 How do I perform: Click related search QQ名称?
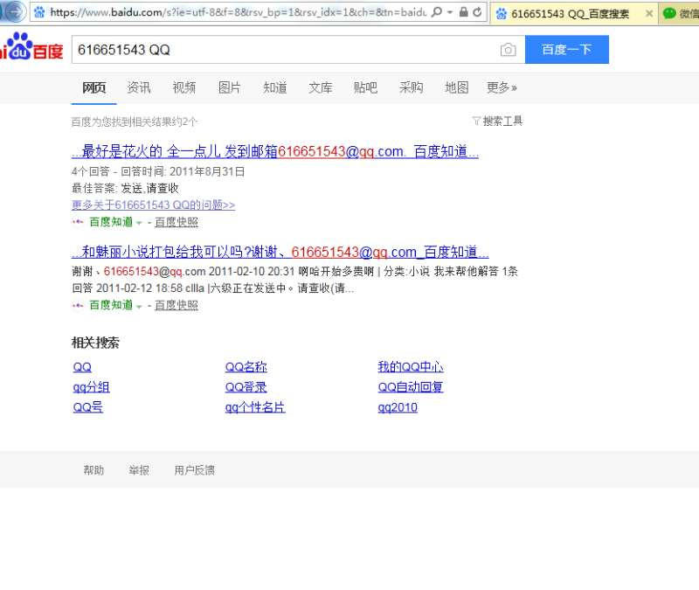(246, 367)
